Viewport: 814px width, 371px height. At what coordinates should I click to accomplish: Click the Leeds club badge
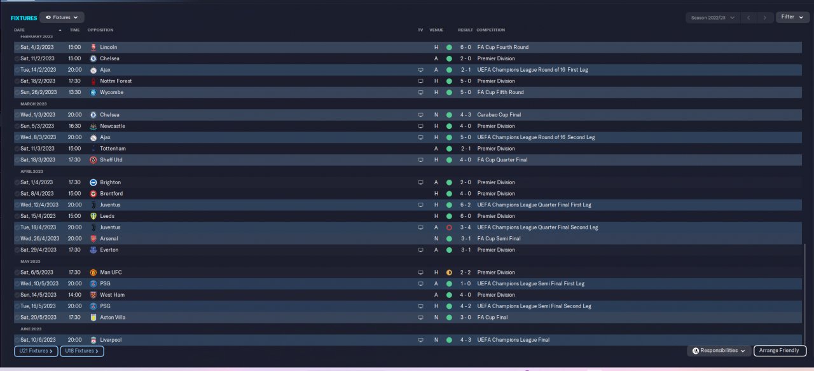tap(93, 216)
